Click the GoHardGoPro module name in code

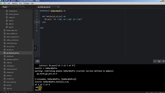click(x=56, y=11)
